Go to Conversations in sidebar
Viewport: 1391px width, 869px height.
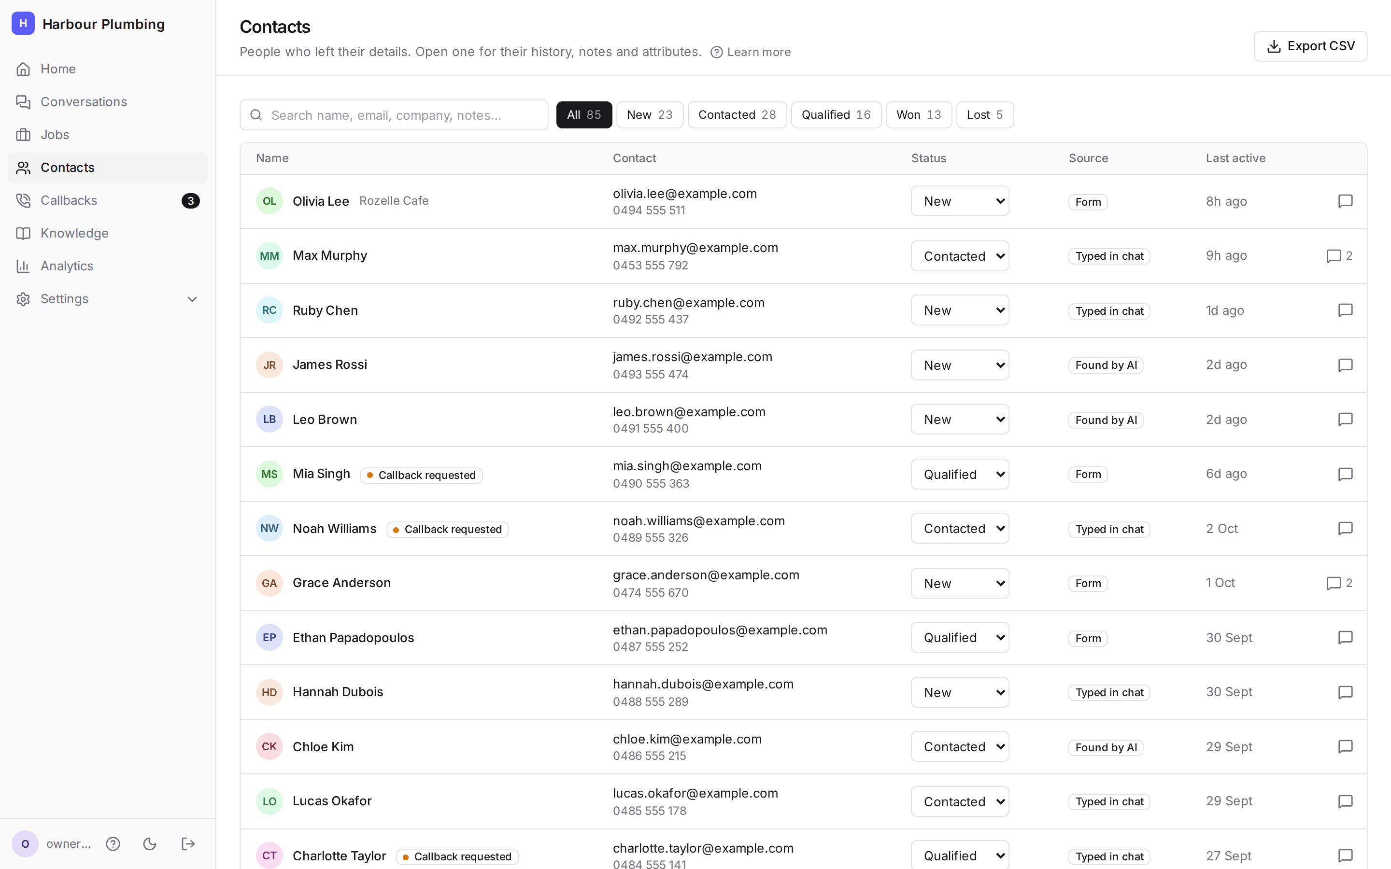tap(108, 102)
